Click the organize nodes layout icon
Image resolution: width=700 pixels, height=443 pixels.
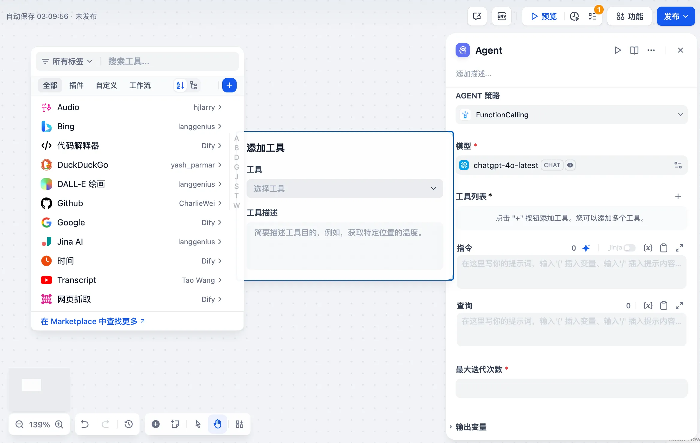[x=239, y=424]
